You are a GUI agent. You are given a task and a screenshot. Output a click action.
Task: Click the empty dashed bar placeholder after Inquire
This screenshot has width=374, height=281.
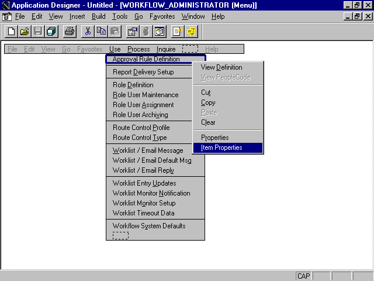[190, 49]
